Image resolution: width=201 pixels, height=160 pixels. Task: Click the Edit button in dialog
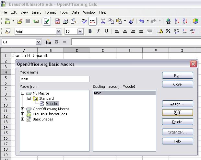tap(178, 113)
